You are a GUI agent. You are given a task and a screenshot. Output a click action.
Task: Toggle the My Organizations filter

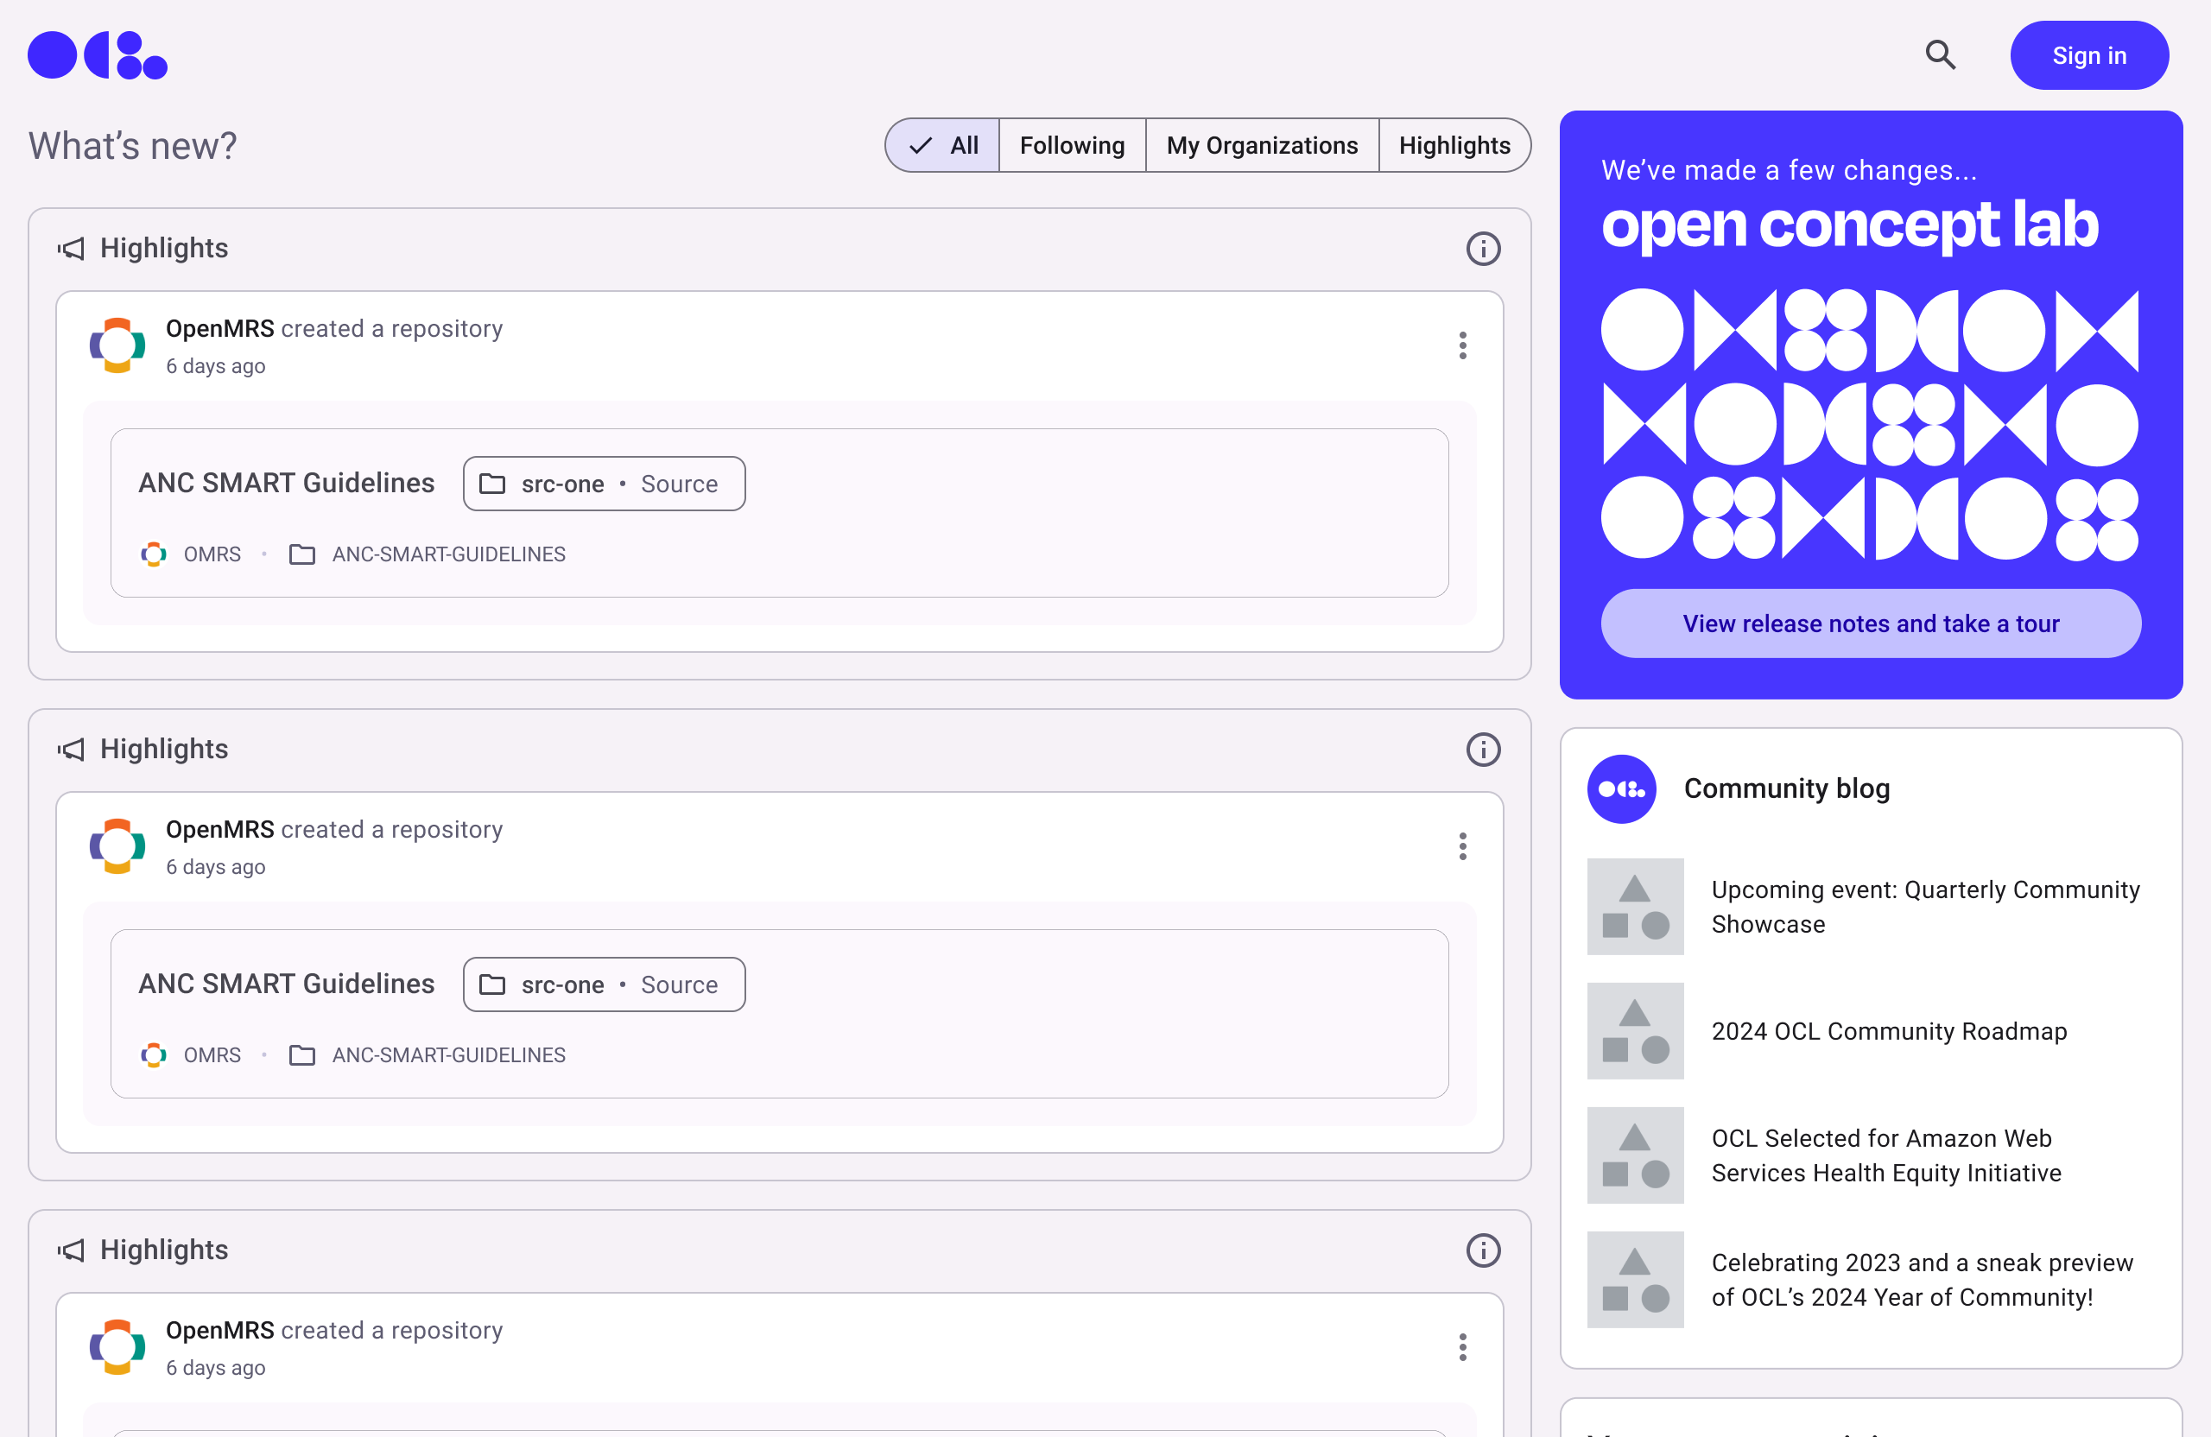click(1262, 146)
